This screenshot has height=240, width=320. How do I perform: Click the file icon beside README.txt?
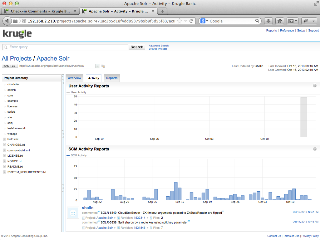point(5,167)
